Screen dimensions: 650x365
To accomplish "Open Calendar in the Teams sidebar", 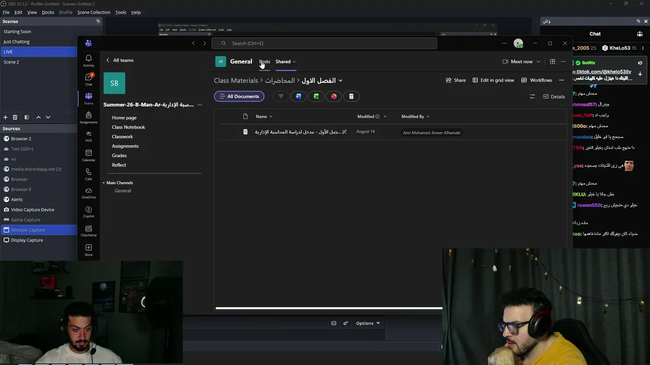I will (x=88, y=156).
